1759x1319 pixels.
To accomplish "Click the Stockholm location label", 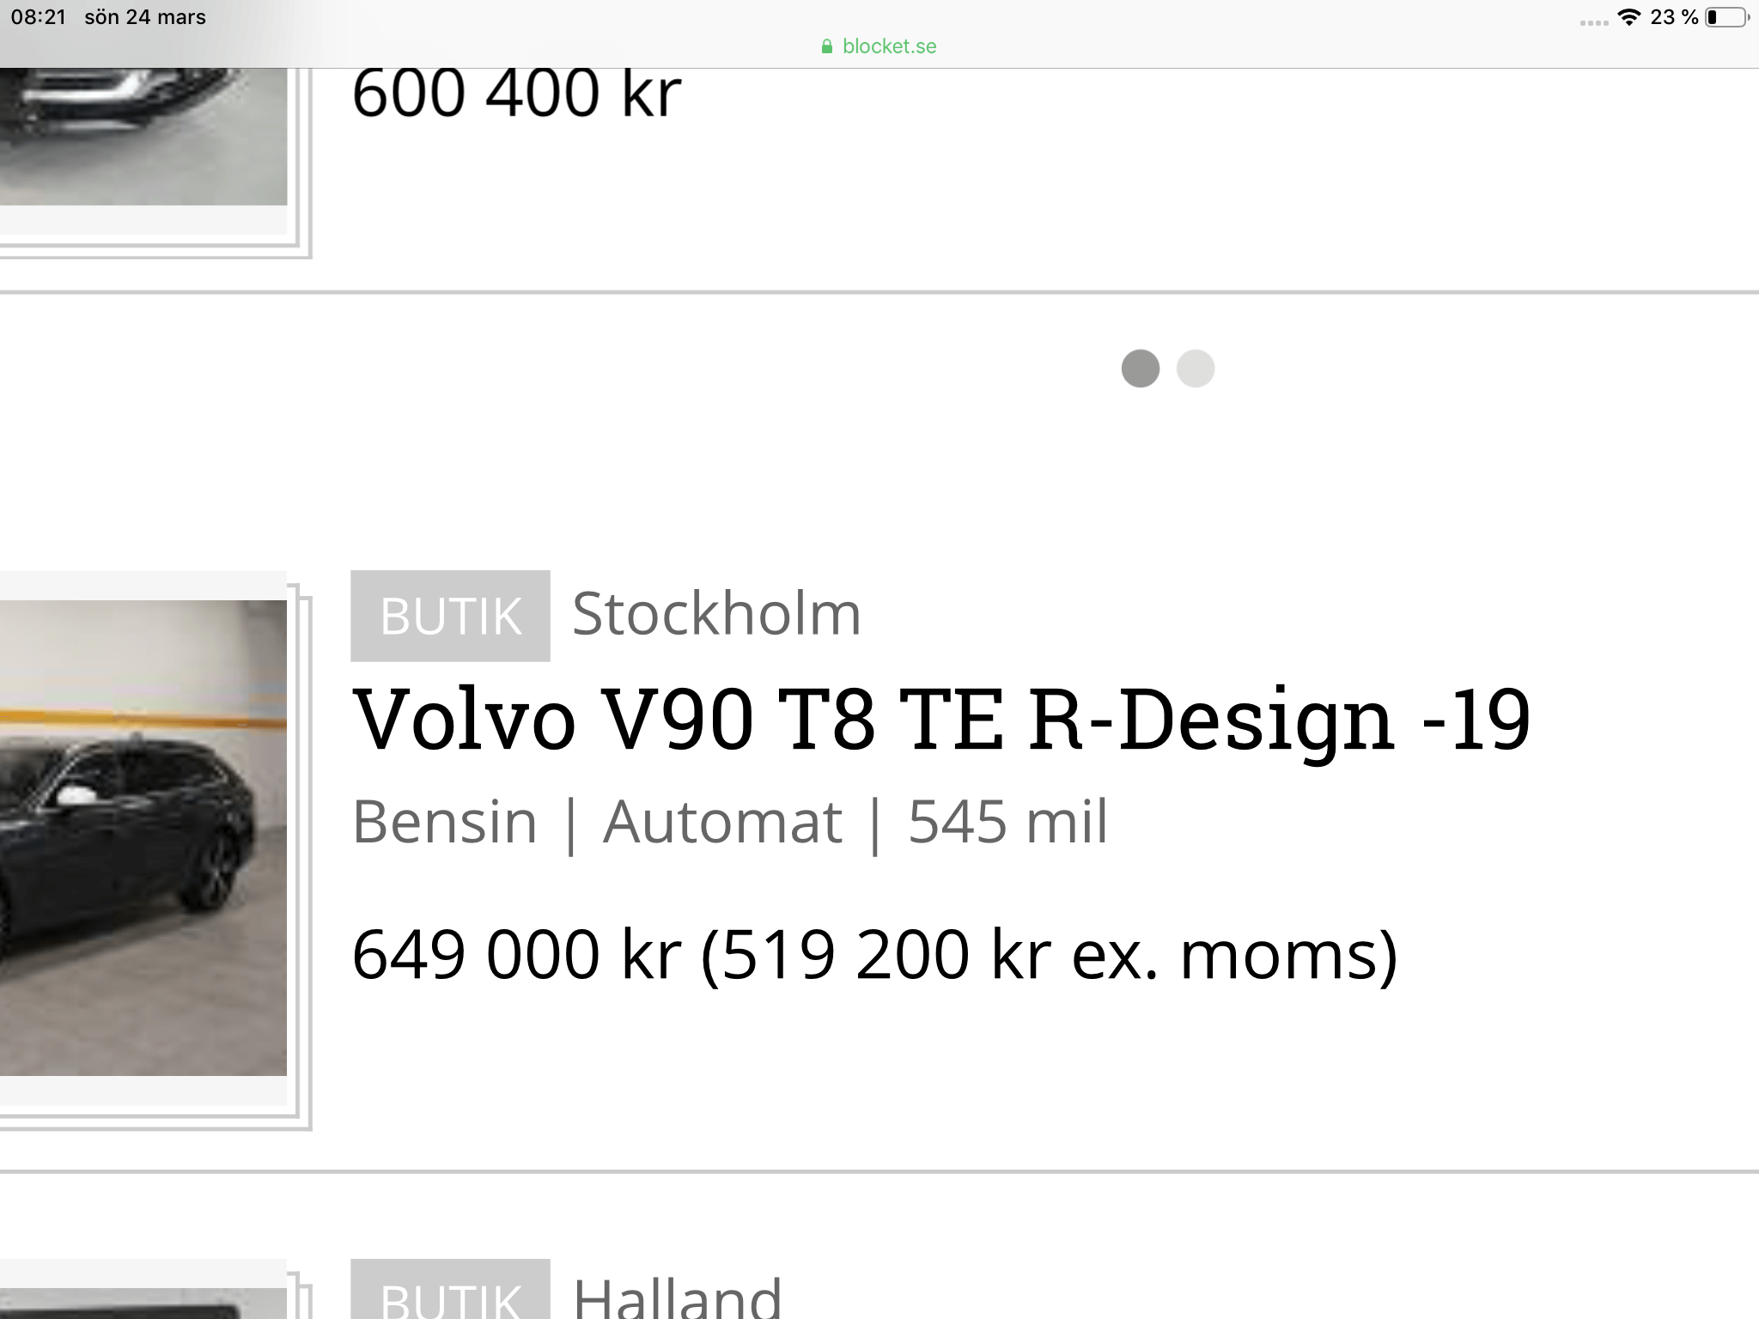I will tap(716, 614).
